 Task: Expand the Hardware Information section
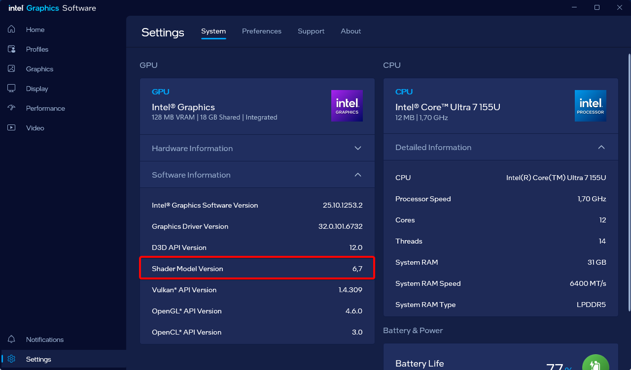pos(358,148)
